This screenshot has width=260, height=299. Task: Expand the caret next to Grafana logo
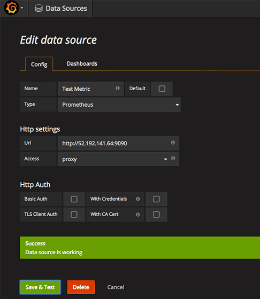[x=22, y=8]
